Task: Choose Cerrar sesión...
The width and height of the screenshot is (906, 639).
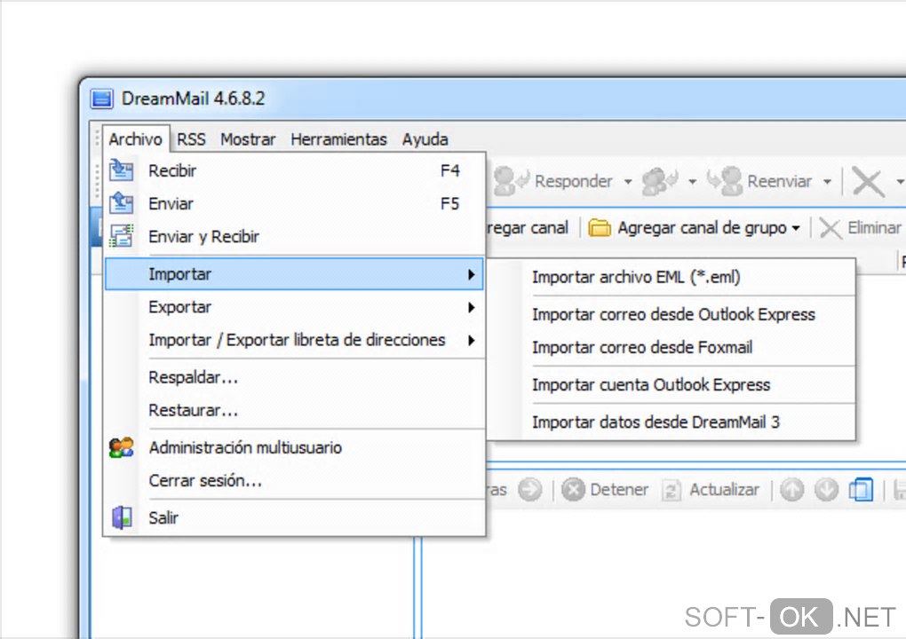Action: [x=294, y=480]
